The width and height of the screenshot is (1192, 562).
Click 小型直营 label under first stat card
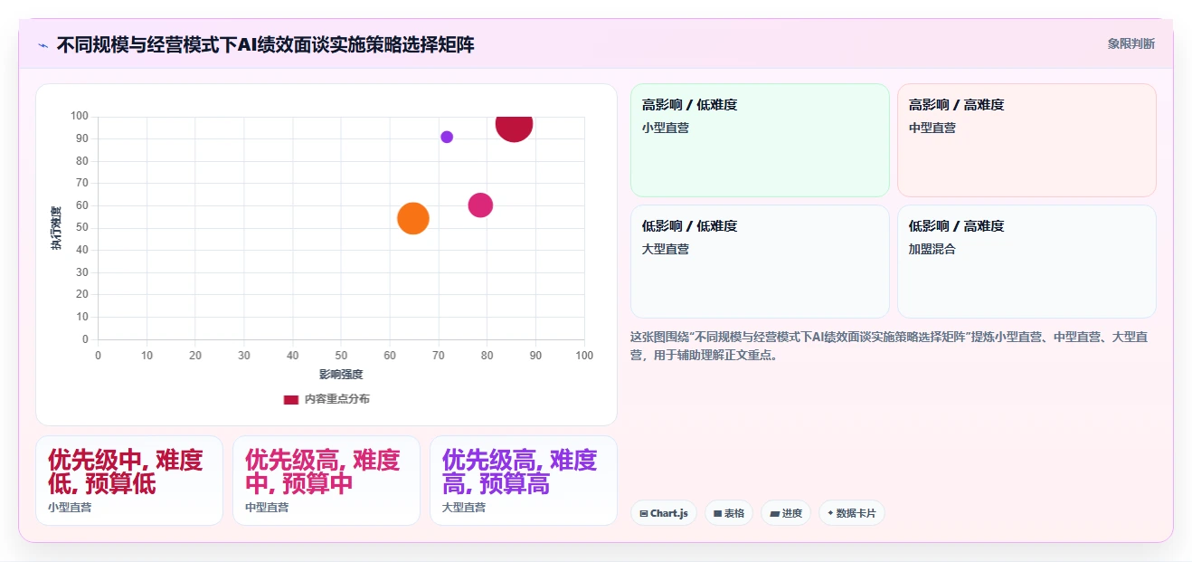70,508
